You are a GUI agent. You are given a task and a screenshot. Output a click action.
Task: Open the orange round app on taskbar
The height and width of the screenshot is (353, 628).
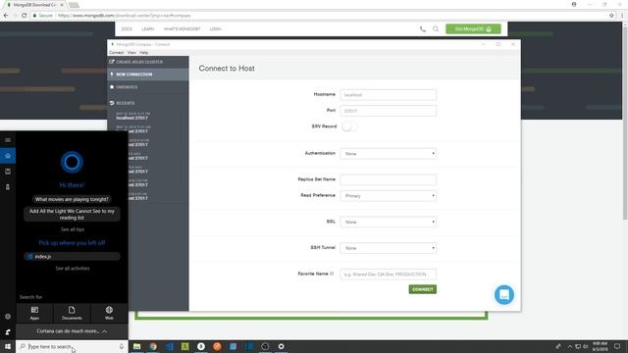[x=217, y=346]
